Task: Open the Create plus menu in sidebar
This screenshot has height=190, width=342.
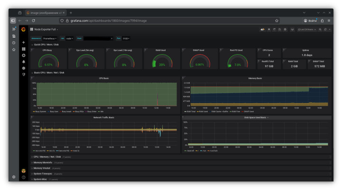Action: [23, 42]
